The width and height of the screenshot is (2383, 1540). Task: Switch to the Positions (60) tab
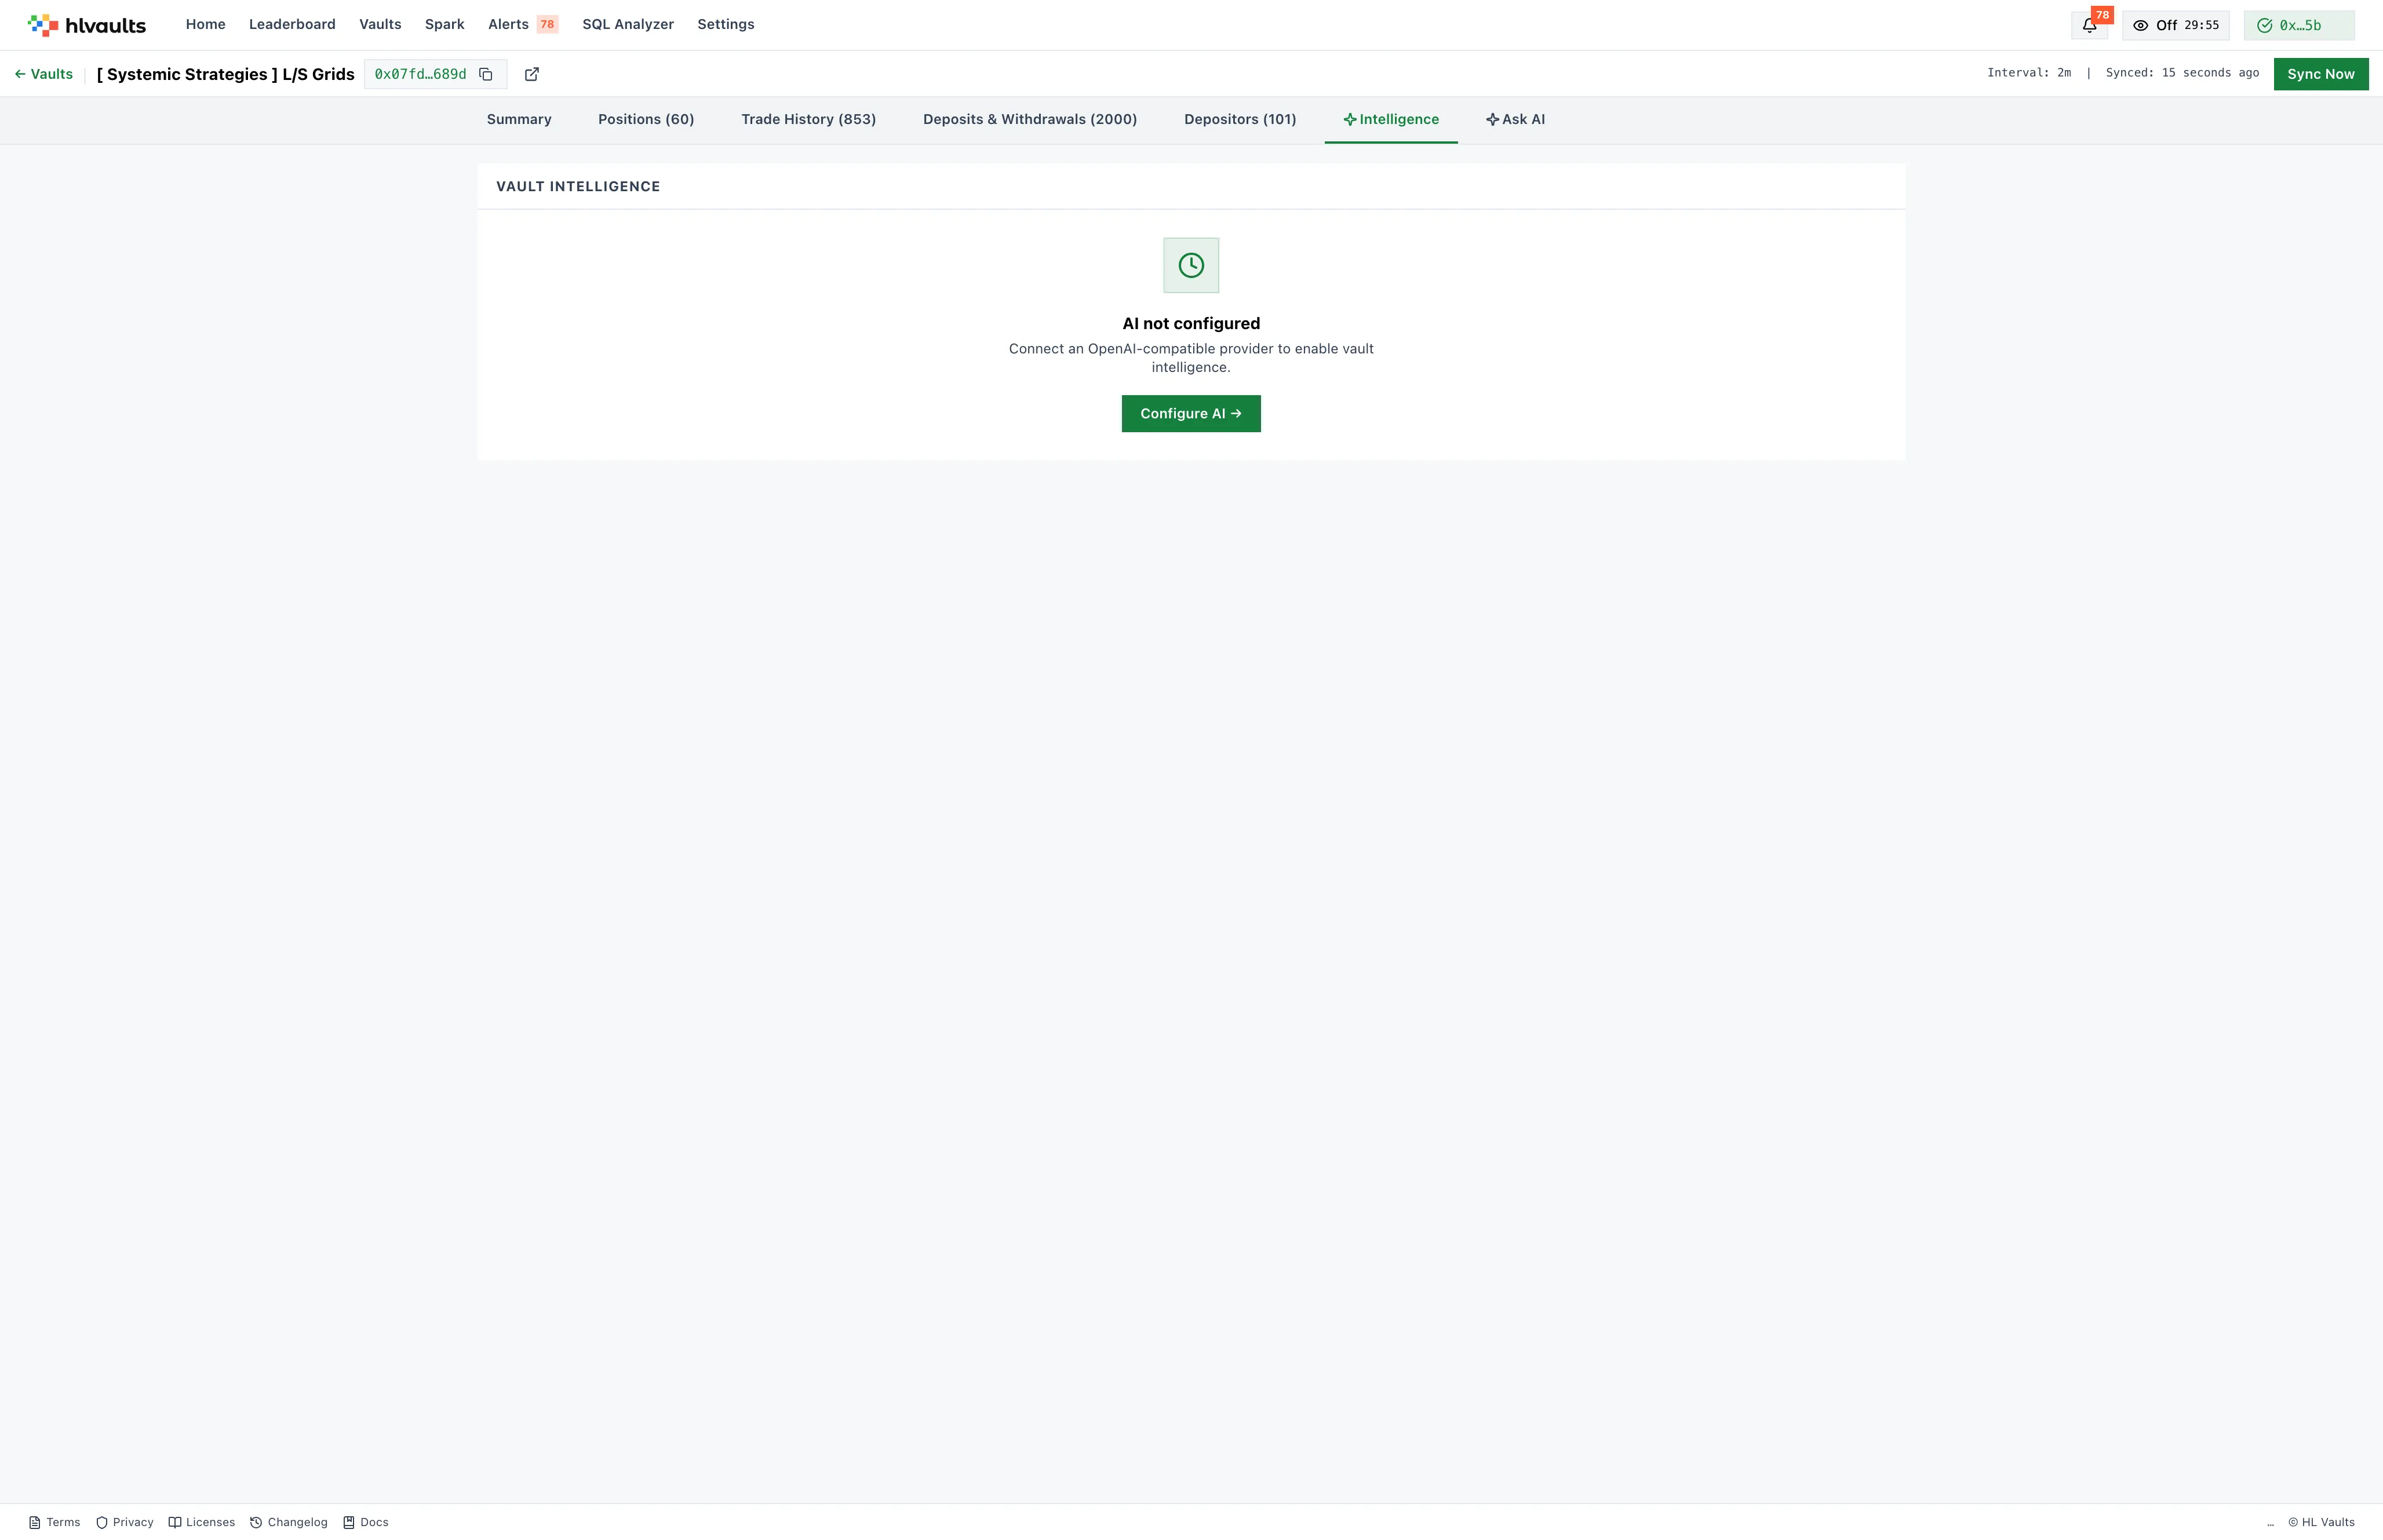pos(646,120)
